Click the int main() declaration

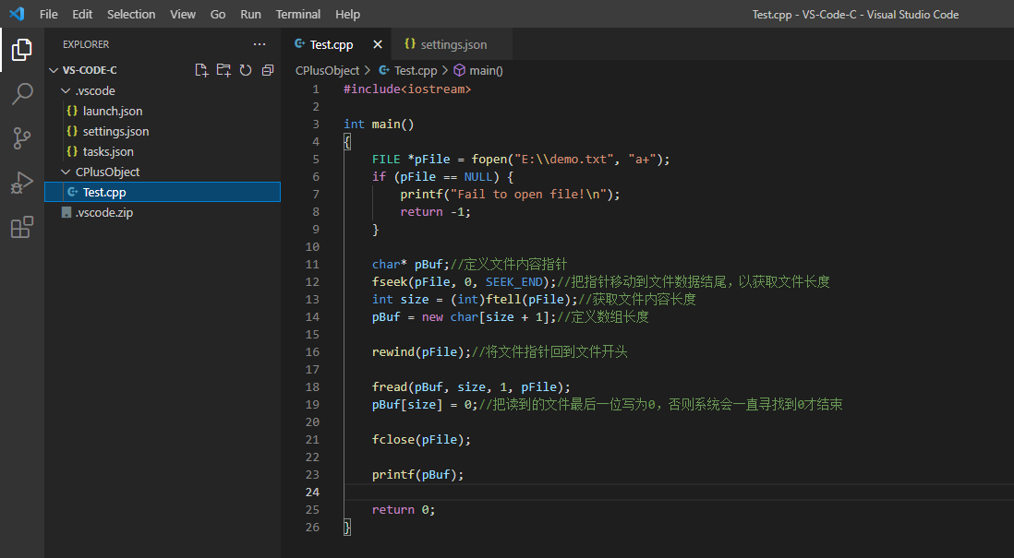(379, 124)
